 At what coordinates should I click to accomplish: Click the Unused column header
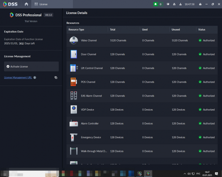[176, 29]
